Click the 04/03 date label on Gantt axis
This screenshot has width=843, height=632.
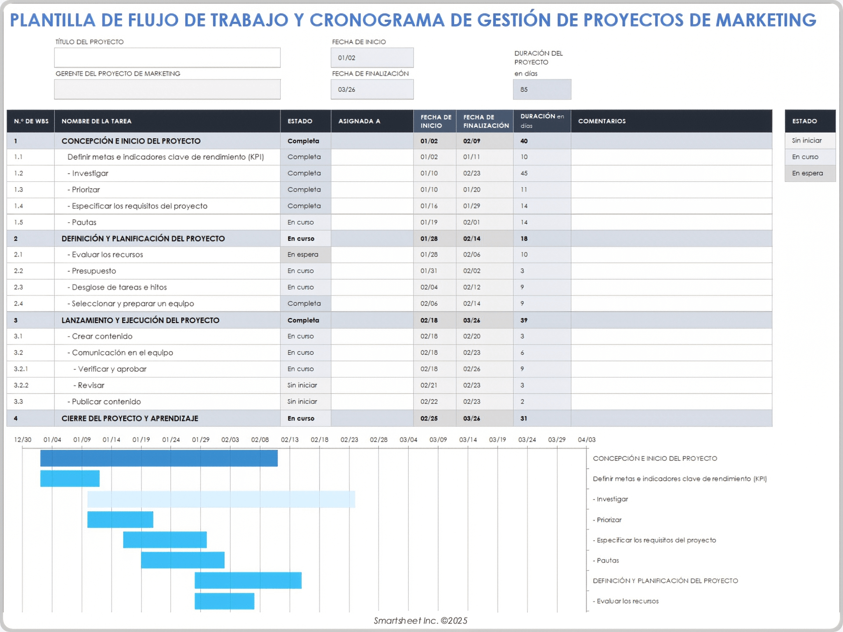[x=587, y=439]
